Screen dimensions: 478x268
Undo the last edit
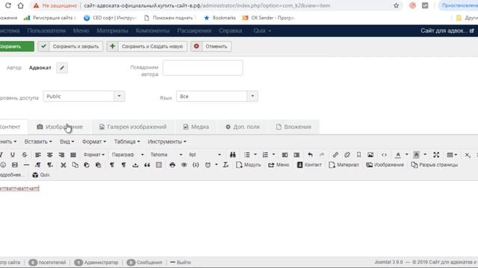(x=310, y=155)
